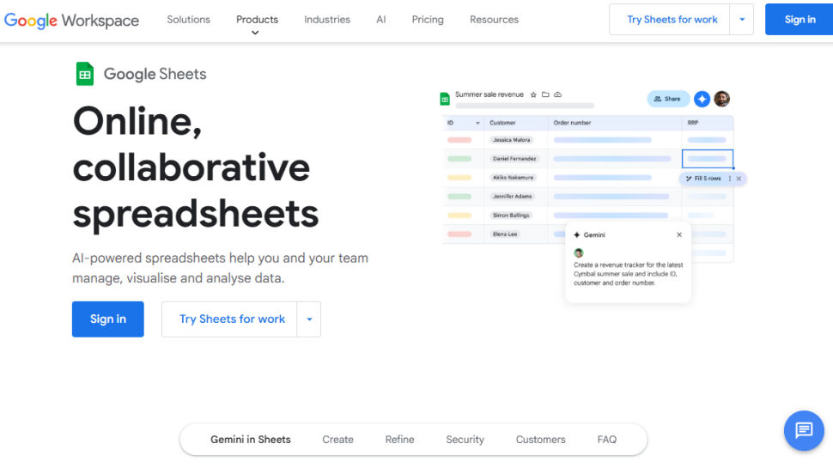Click the Daniel Fernandez name chip

point(514,159)
